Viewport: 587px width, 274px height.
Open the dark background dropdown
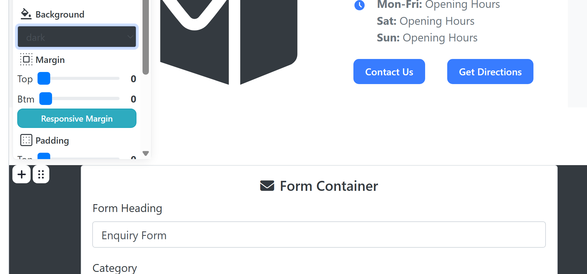pyautogui.click(x=77, y=37)
